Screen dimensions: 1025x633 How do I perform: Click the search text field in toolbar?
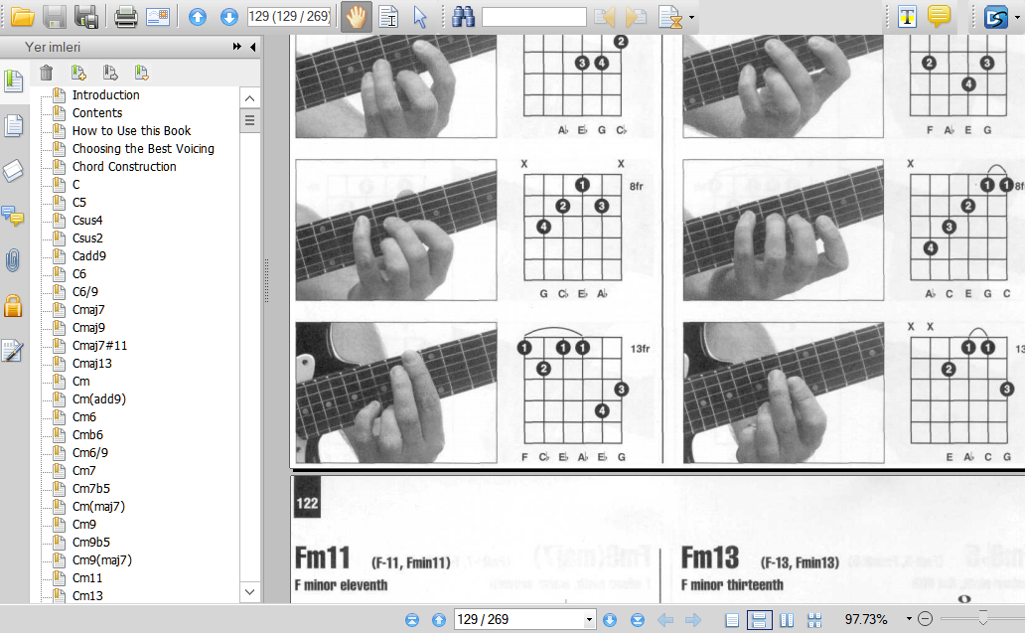tap(533, 17)
